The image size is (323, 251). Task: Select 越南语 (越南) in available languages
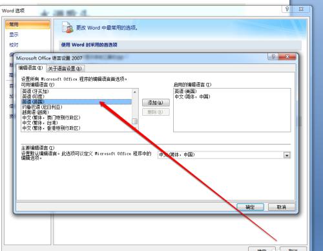pos(76,113)
